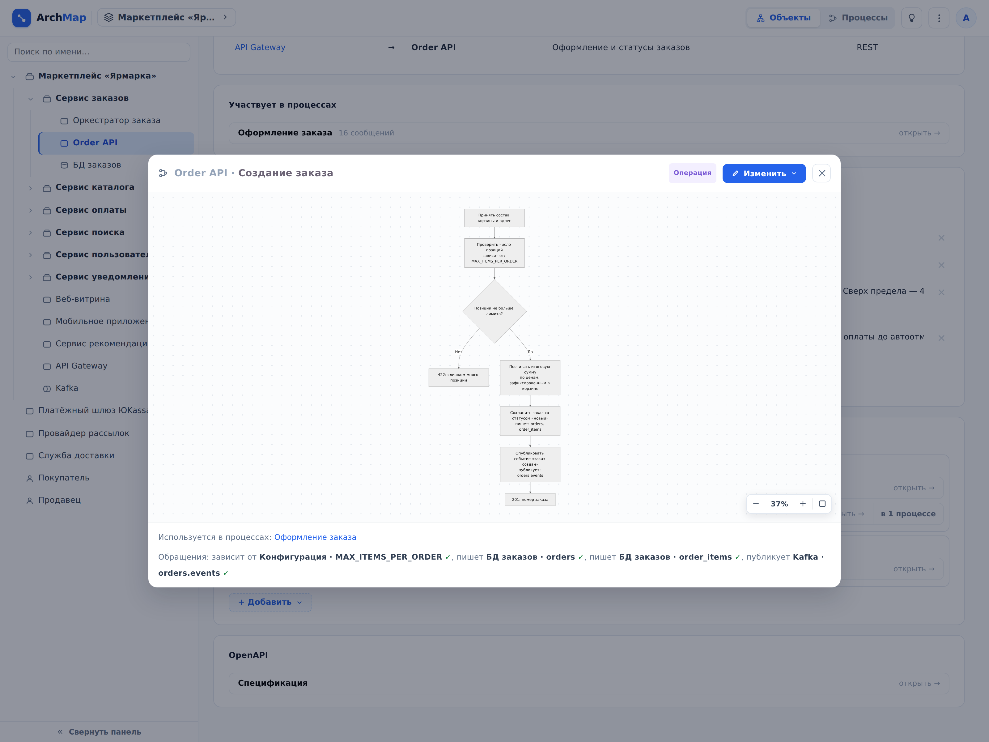
Task: Open the Изменить dropdown button
Action: [x=764, y=173]
